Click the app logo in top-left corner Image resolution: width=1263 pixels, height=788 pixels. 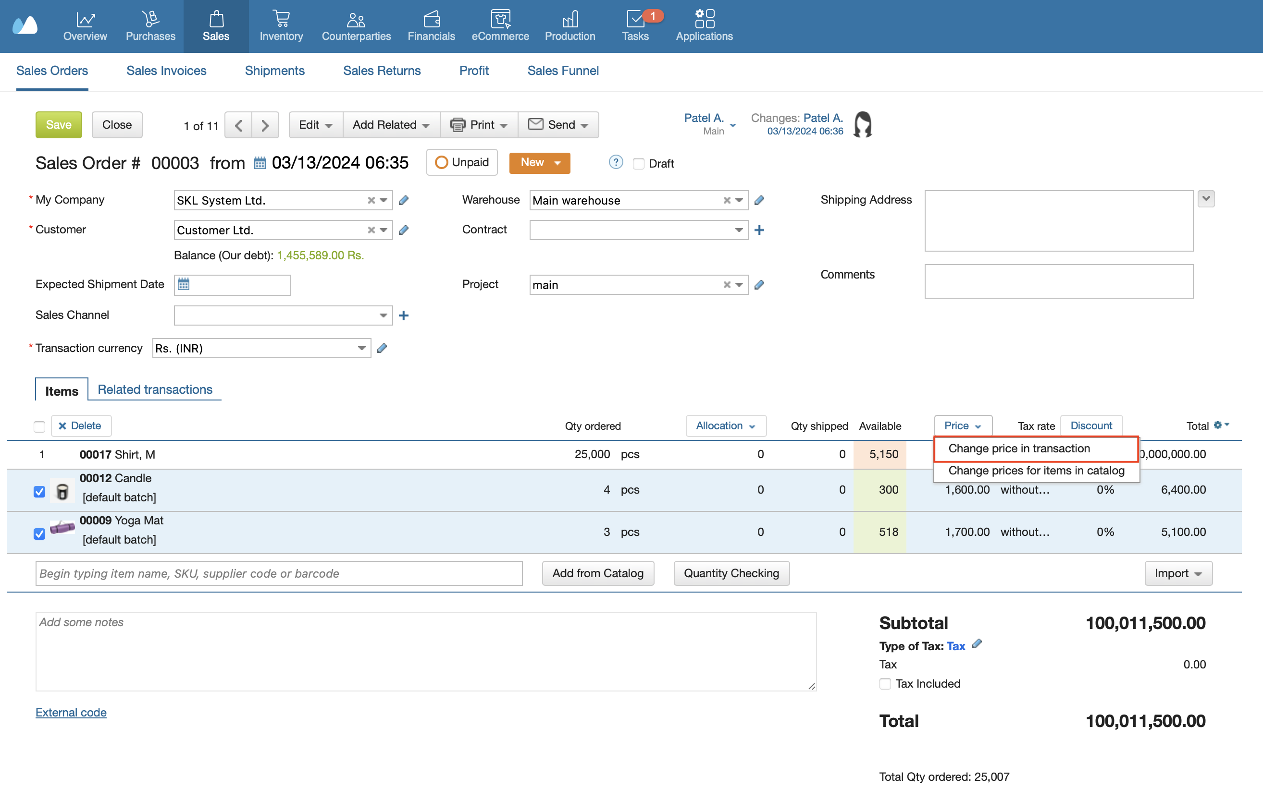pyautogui.click(x=25, y=25)
